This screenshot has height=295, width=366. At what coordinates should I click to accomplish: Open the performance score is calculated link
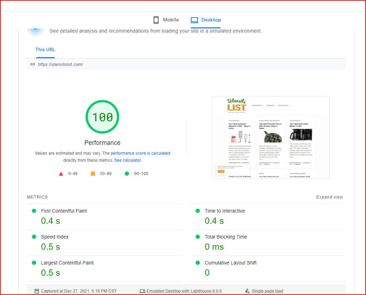[140, 153]
